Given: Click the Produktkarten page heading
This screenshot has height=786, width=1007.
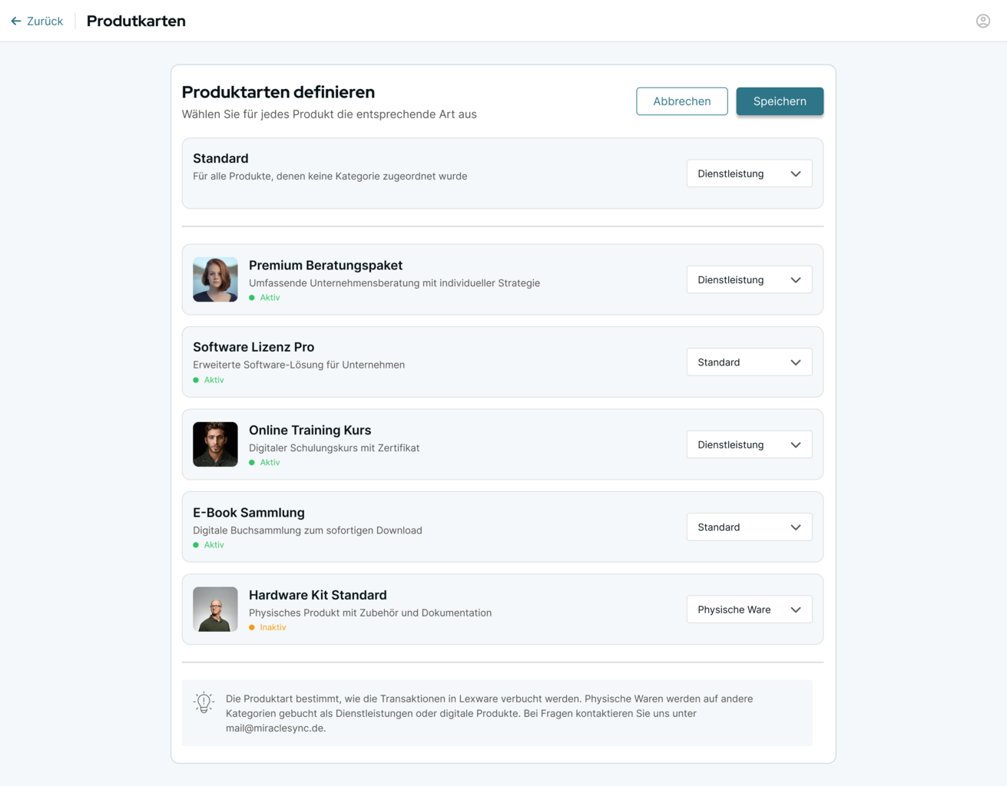Looking at the screenshot, I should click(136, 21).
